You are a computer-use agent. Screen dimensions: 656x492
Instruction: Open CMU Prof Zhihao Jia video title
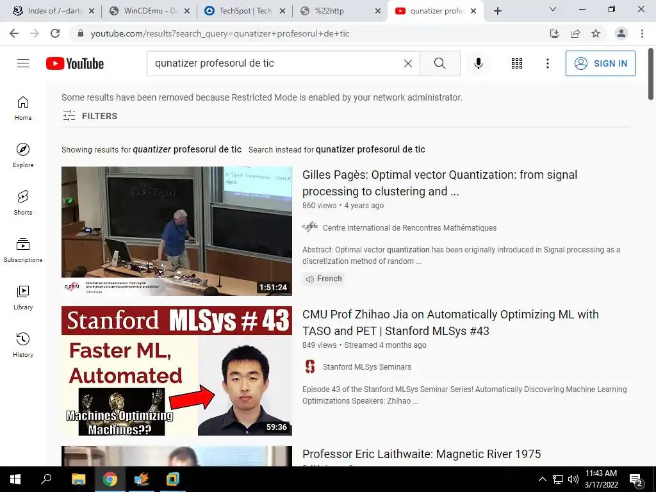(x=450, y=323)
